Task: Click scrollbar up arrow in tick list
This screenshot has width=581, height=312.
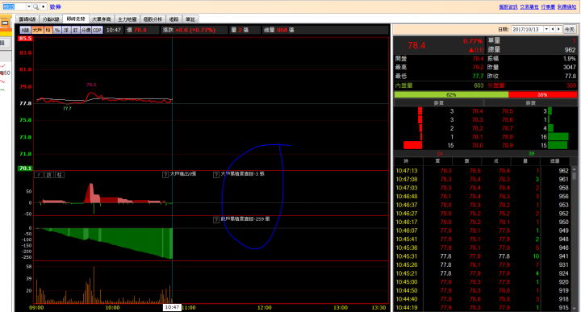Action: pos(574,170)
